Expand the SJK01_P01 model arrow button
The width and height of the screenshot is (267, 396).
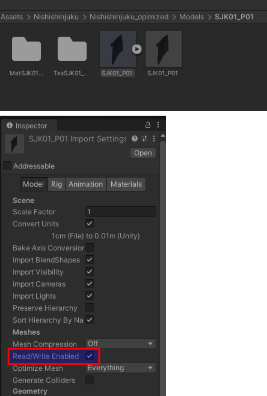[137, 49]
